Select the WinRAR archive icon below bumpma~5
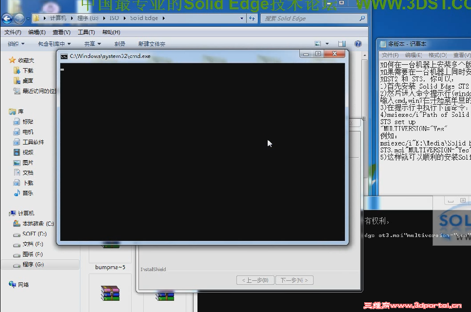Image resolution: width=471 pixels, height=312 pixels. [110, 293]
